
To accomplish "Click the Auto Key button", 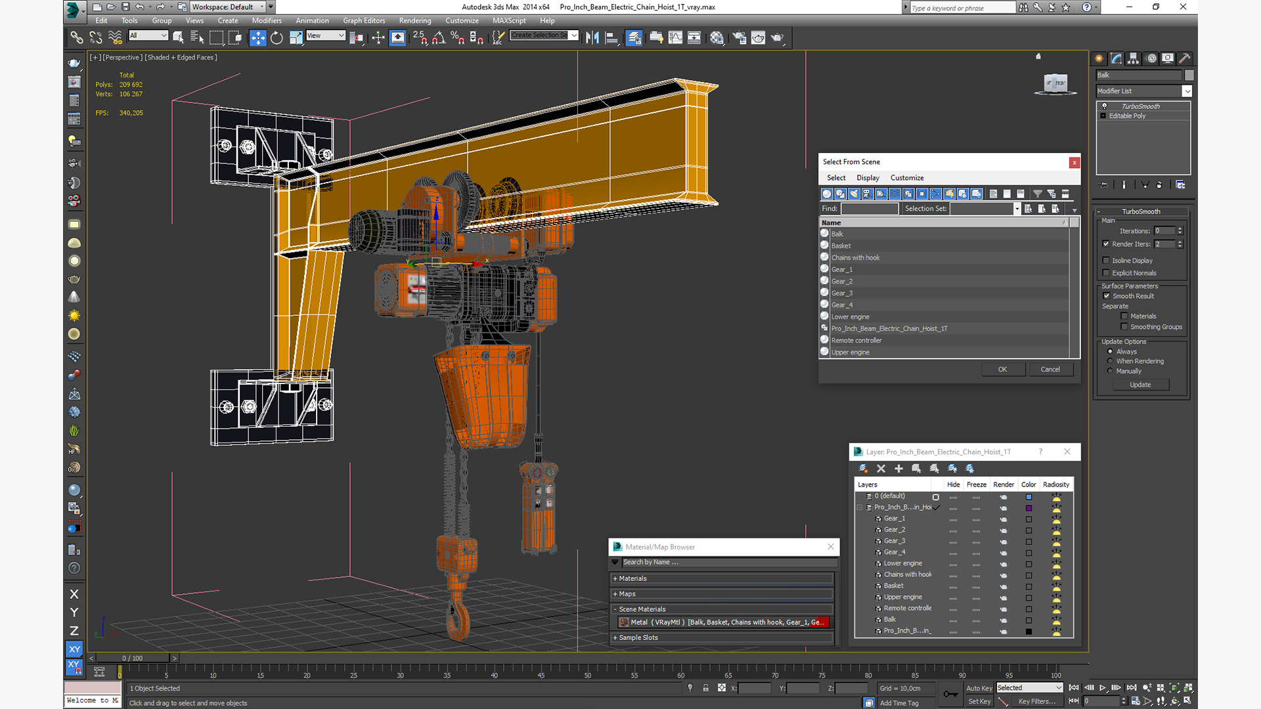I will [x=979, y=689].
